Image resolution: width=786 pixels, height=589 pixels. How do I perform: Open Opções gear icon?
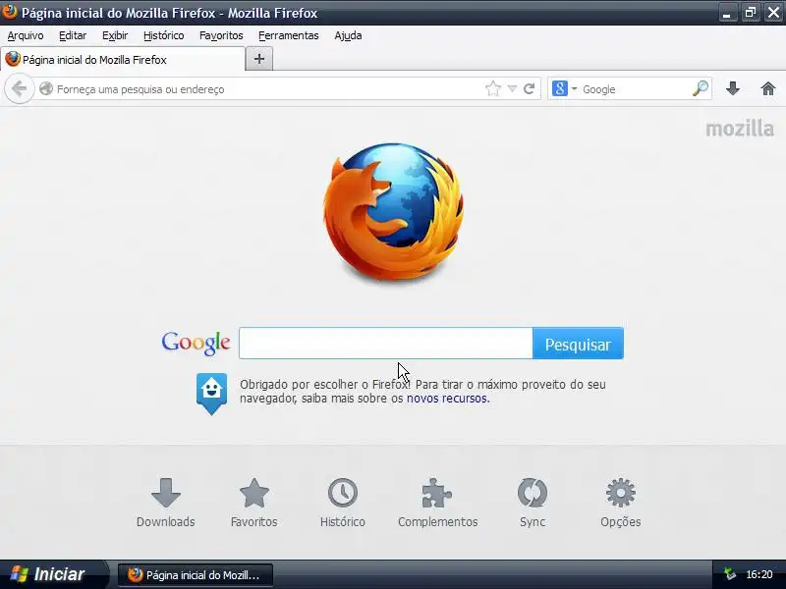click(621, 503)
